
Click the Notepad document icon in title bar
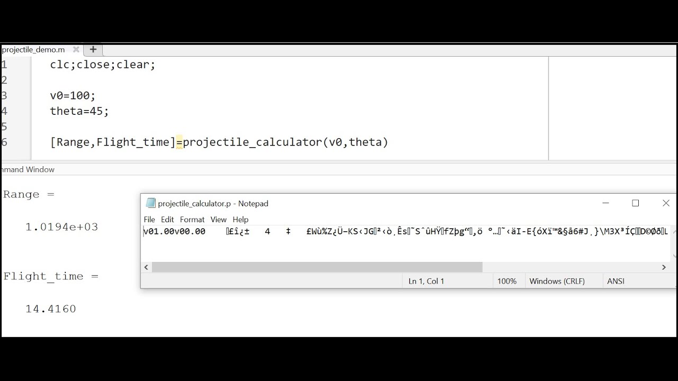click(x=150, y=203)
